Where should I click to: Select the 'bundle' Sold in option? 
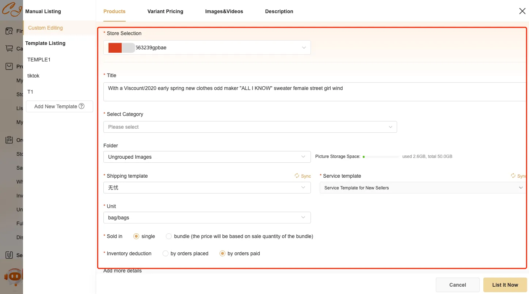coord(169,236)
